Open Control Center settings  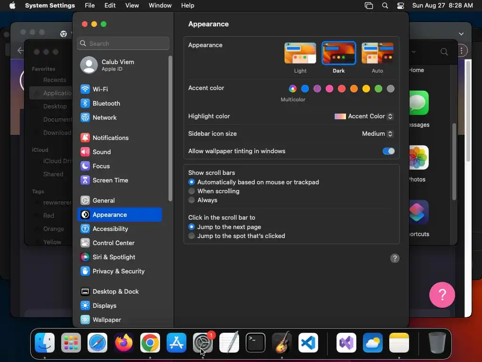tap(119, 243)
